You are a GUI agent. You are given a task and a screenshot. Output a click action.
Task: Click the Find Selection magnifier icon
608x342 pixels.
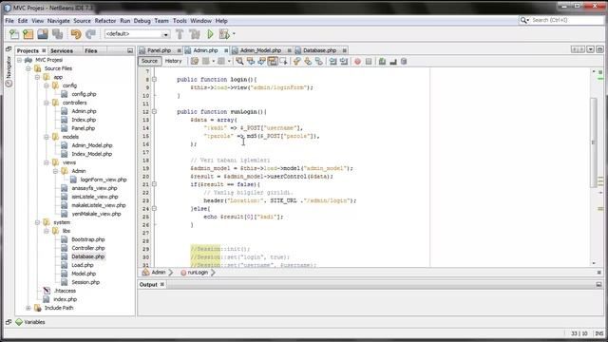pos(239,61)
